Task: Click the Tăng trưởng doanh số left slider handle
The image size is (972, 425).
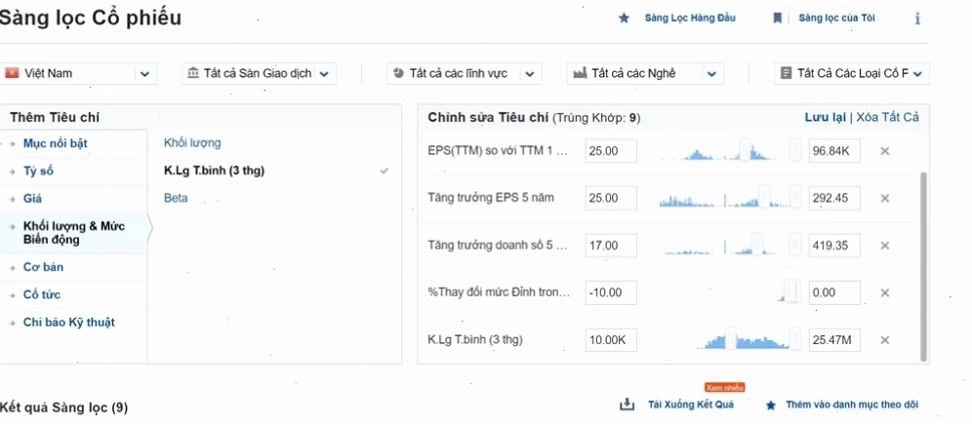Action: click(x=757, y=246)
